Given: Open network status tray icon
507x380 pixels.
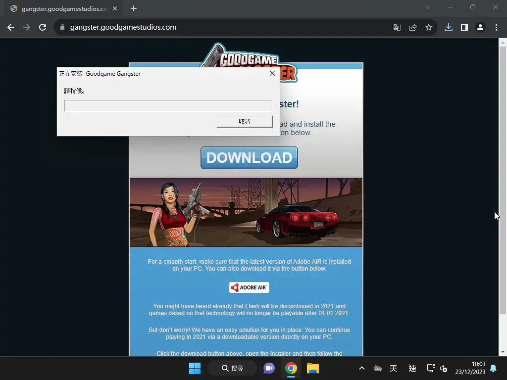Looking at the screenshot, I should 431,368.
